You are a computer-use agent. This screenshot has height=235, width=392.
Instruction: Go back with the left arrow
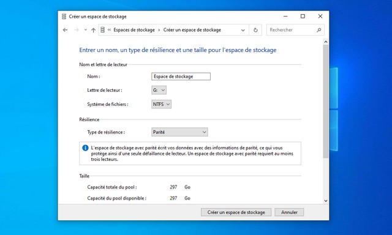coord(66,30)
